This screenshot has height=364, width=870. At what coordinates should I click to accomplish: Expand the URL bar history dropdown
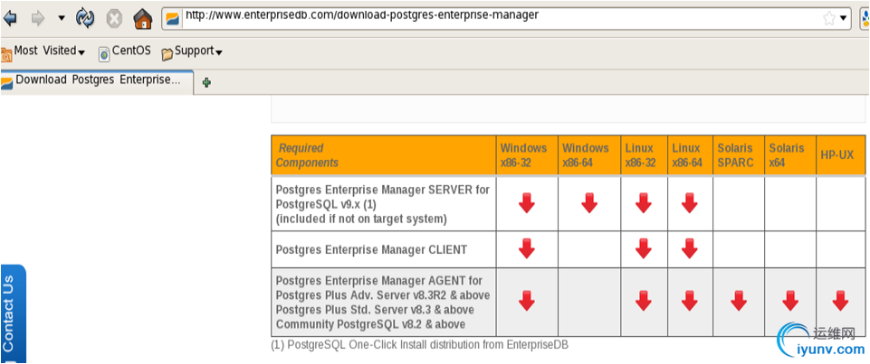click(844, 18)
